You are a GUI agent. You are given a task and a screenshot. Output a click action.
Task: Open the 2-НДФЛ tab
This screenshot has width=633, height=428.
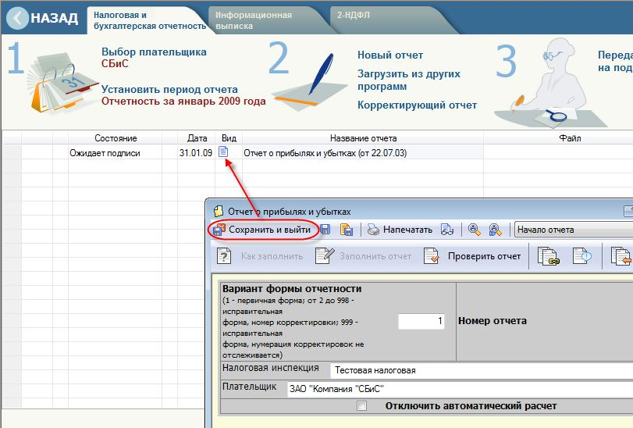(354, 15)
